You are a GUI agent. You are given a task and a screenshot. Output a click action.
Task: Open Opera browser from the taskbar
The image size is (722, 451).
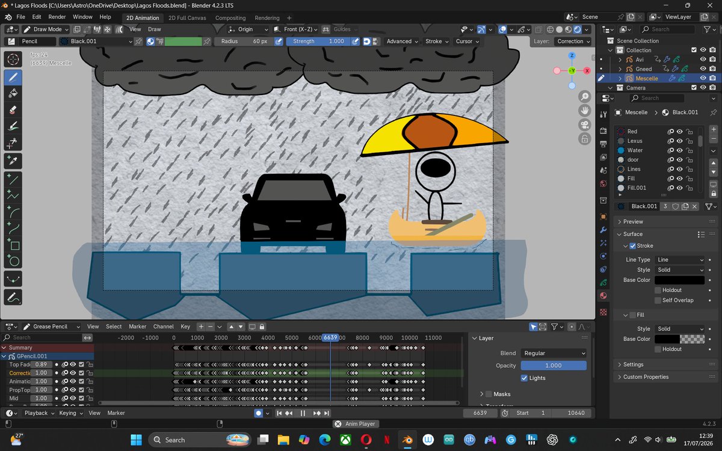pyautogui.click(x=366, y=440)
